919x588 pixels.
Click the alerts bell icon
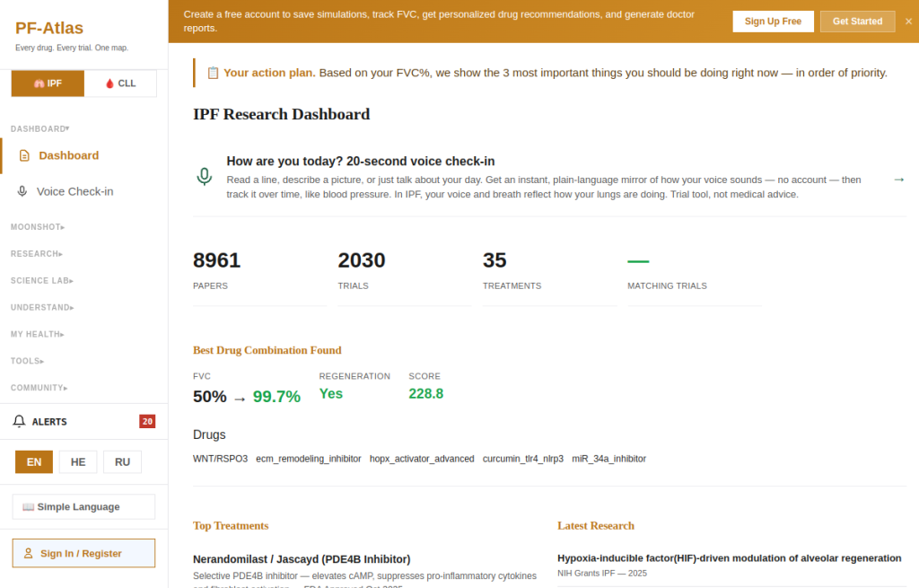(x=20, y=422)
